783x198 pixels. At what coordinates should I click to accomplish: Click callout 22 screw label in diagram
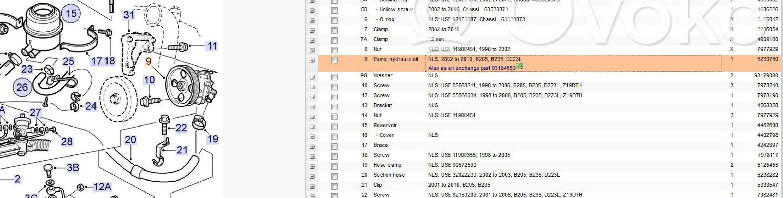[x=181, y=128]
